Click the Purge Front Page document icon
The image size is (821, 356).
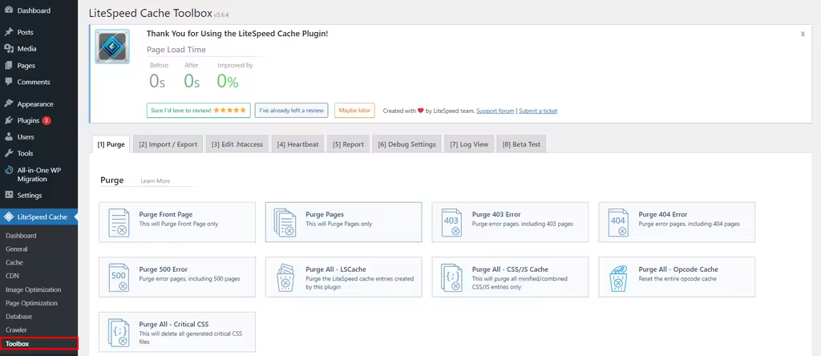click(x=119, y=223)
